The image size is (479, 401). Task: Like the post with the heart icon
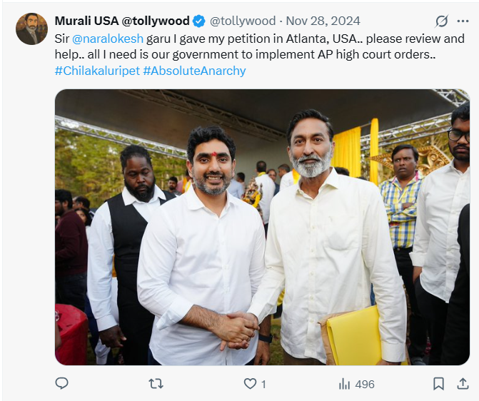[250, 384]
